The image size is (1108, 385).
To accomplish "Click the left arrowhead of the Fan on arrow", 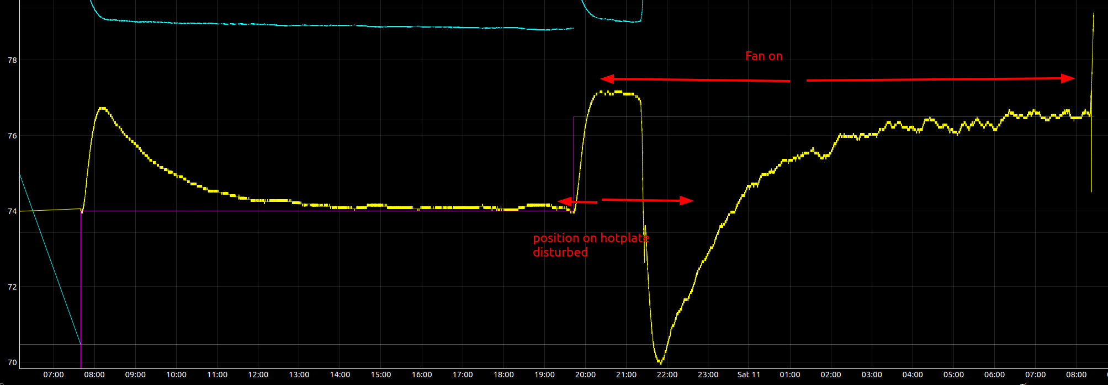I will 607,78.
